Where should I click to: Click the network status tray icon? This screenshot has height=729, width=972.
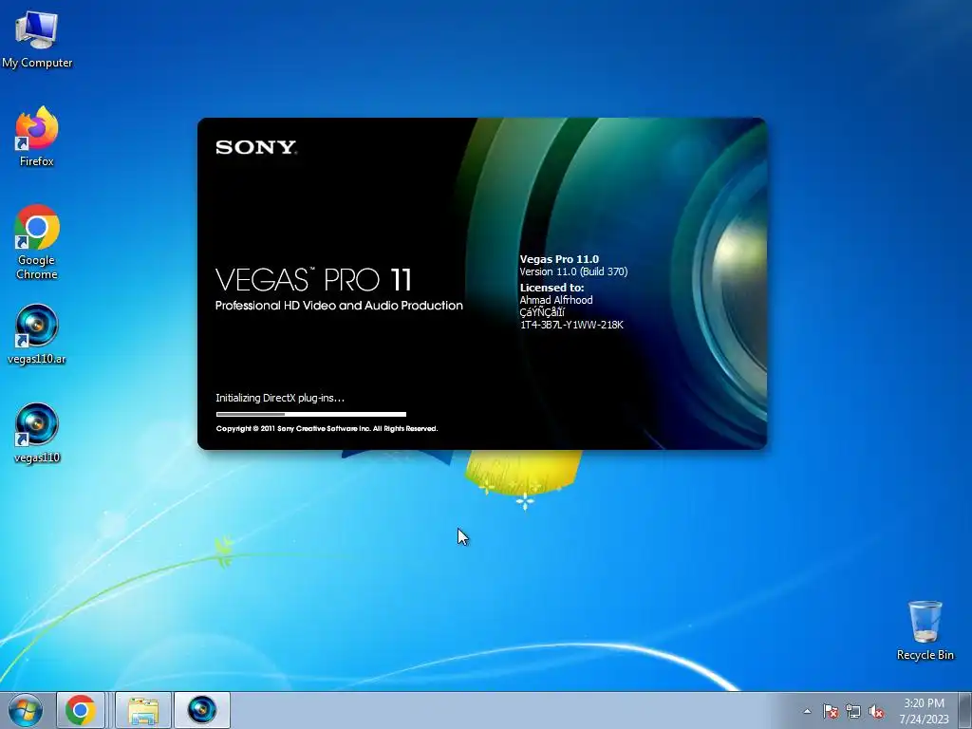853,711
